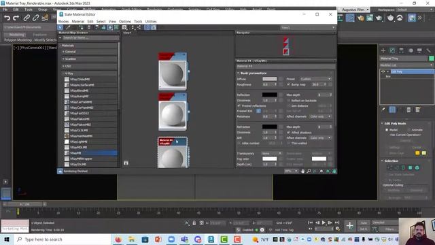Viewport: 435px width, 245px height.
Task: Click the Reflection black color swatch
Action: click(x=270, y=95)
